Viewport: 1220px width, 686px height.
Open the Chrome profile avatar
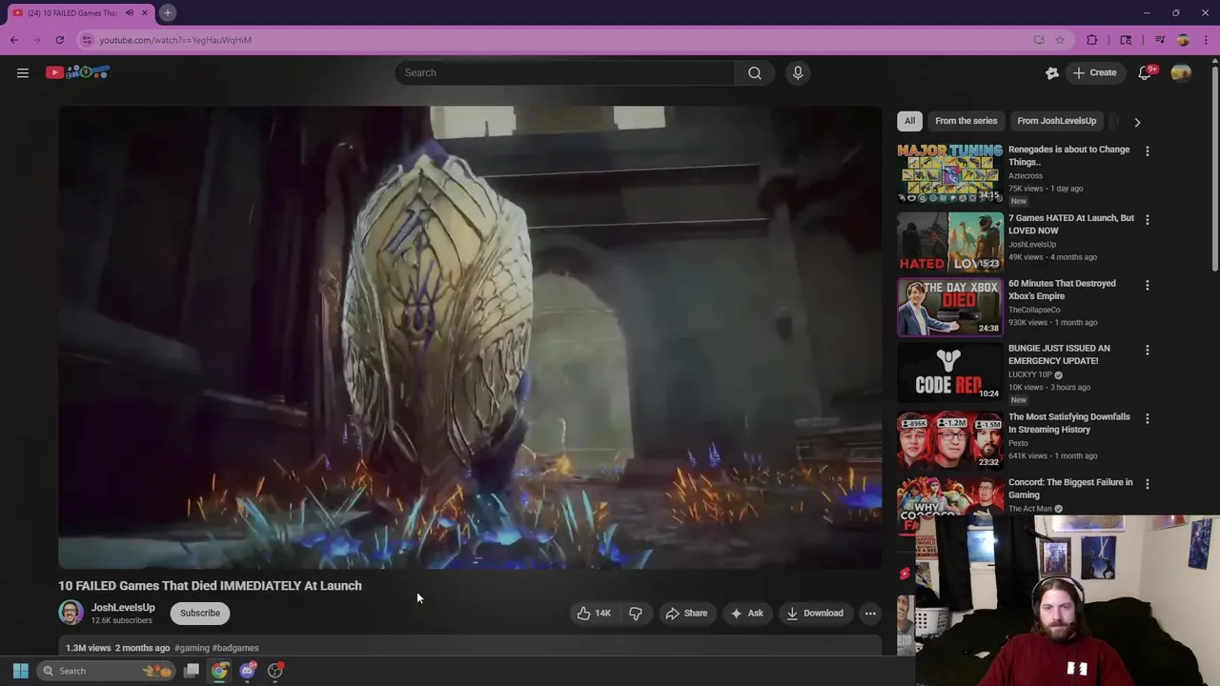pos(1183,40)
